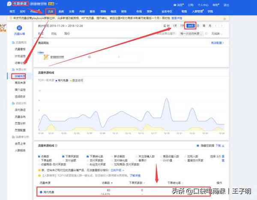
Task: Enable the 关注店铺人数 metric checkbox
Action: point(137,156)
